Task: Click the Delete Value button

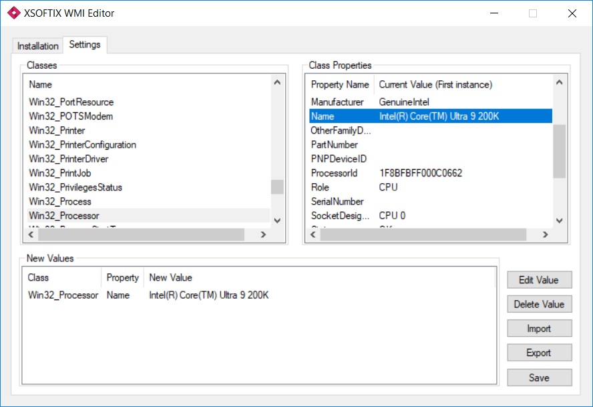Action: click(x=539, y=304)
